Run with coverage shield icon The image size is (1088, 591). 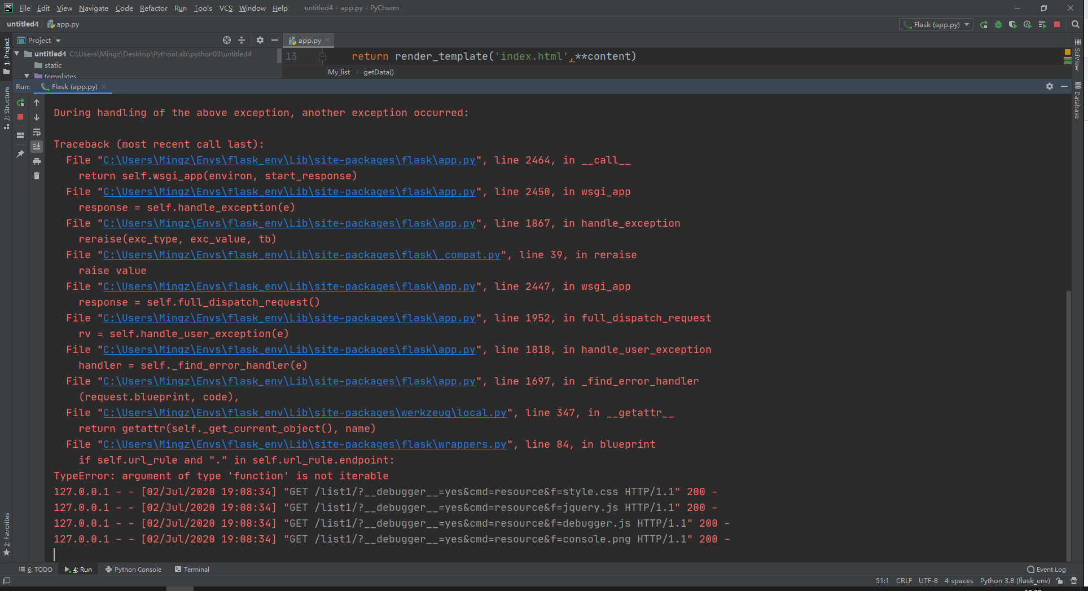(x=1013, y=24)
